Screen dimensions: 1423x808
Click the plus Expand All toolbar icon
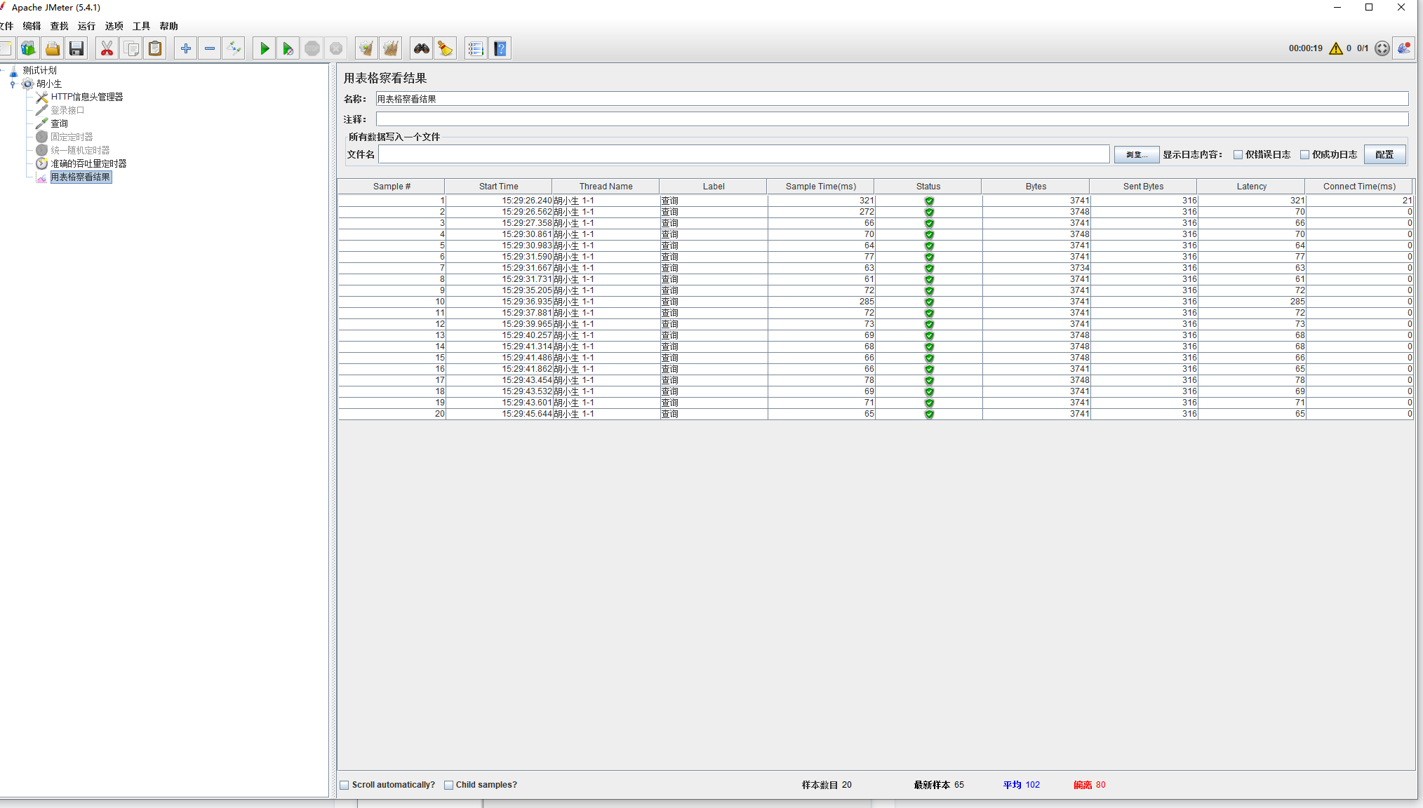[185, 48]
